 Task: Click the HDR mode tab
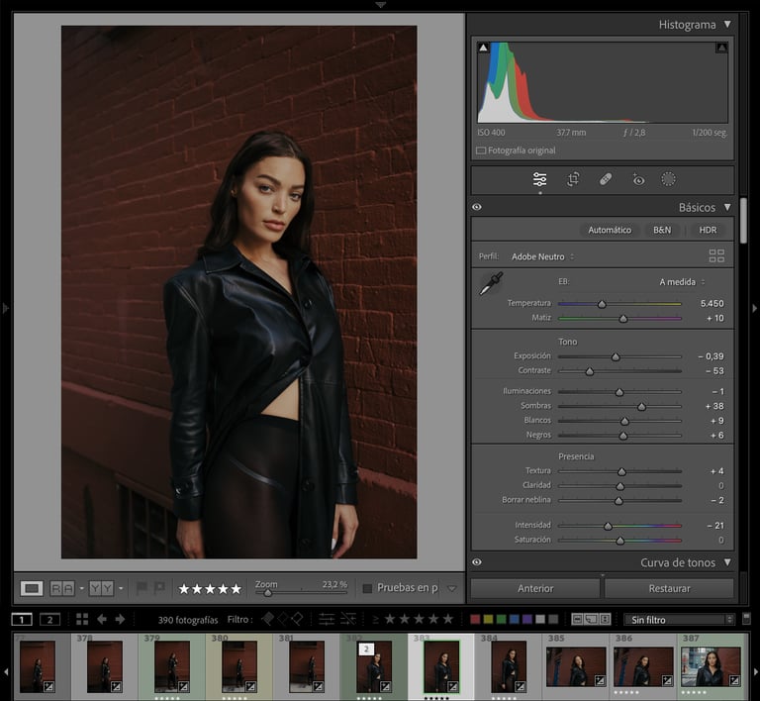[x=708, y=230]
